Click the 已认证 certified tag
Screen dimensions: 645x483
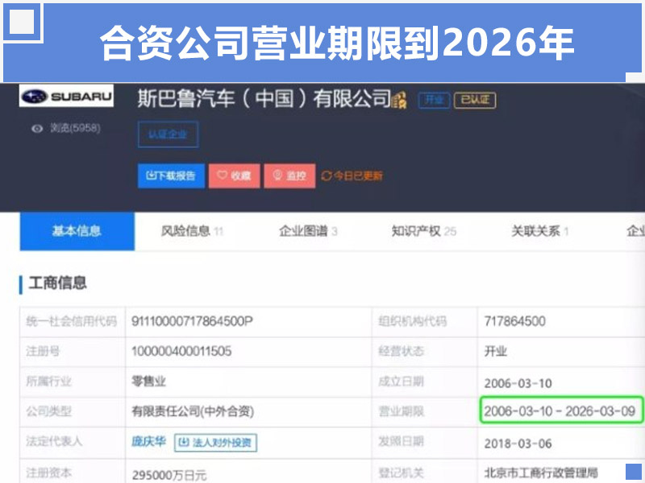click(x=475, y=100)
